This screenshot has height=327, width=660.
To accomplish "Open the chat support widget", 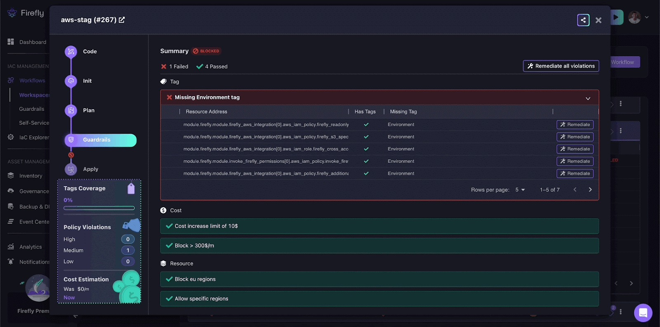I will pos(643,313).
